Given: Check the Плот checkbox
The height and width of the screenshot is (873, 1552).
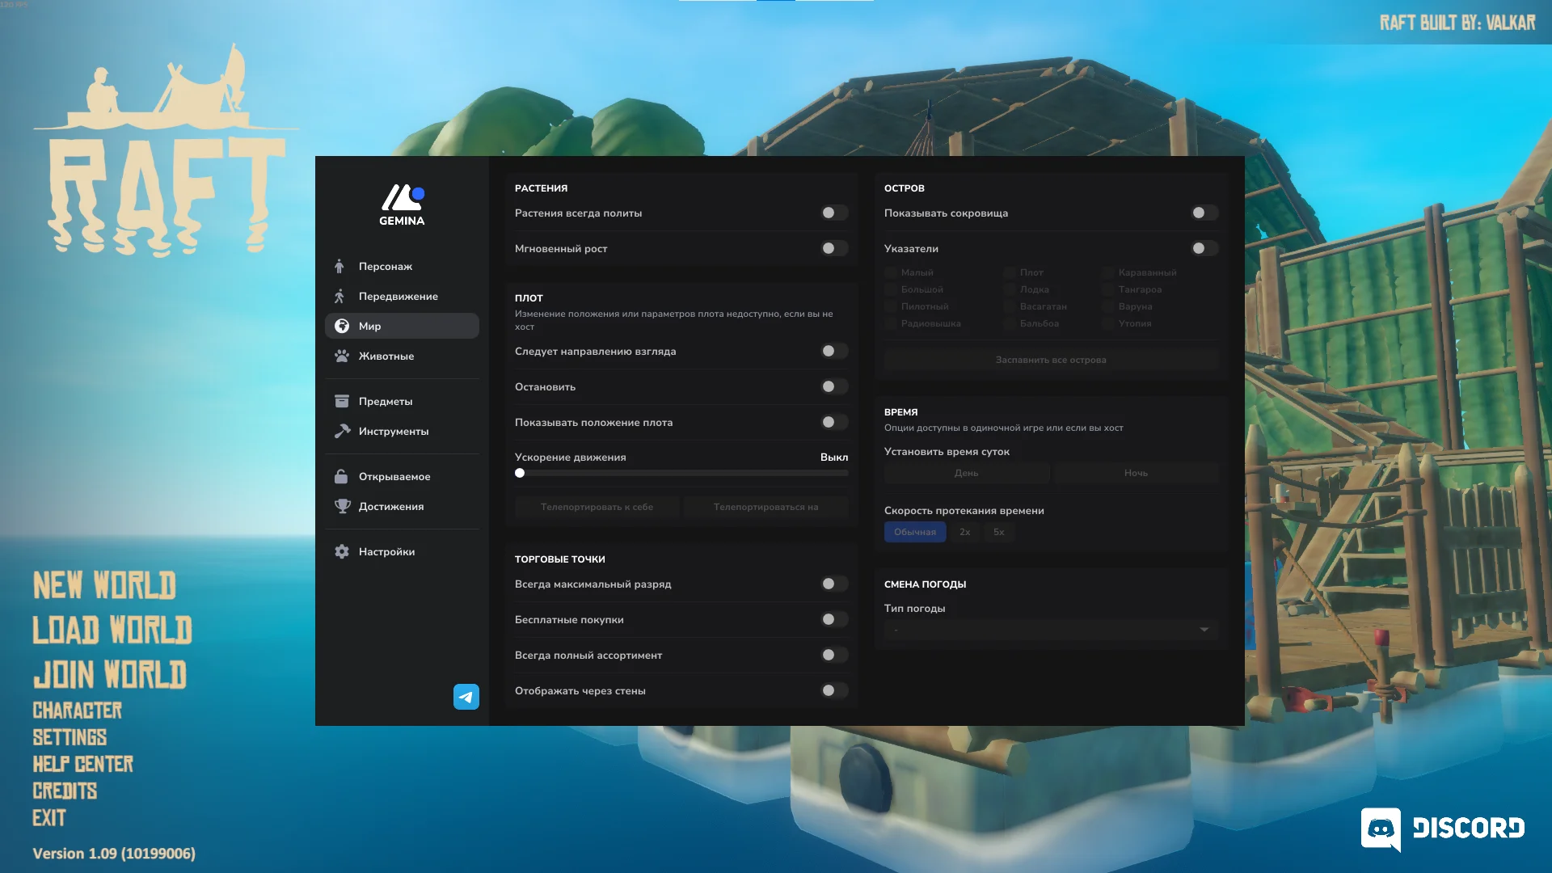Looking at the screenshot, I should pyautogui.click(x=1009, y=272).
